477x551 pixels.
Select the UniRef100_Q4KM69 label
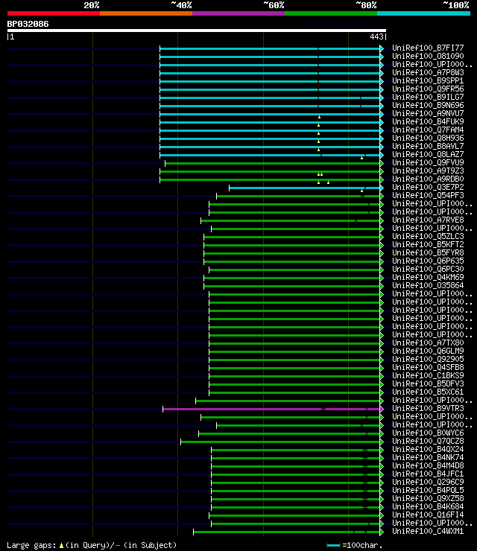[428, 277]
